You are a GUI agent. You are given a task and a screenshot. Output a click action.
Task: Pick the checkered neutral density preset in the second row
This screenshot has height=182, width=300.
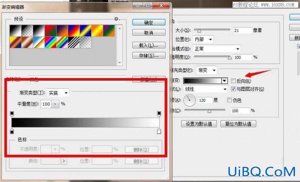(86, 42)
